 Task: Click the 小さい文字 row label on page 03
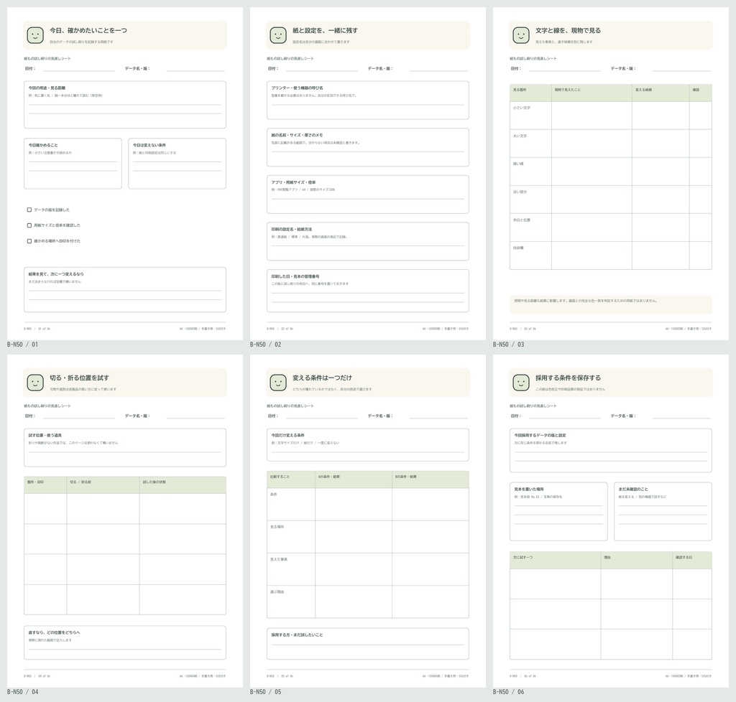[x=522, y=108]
